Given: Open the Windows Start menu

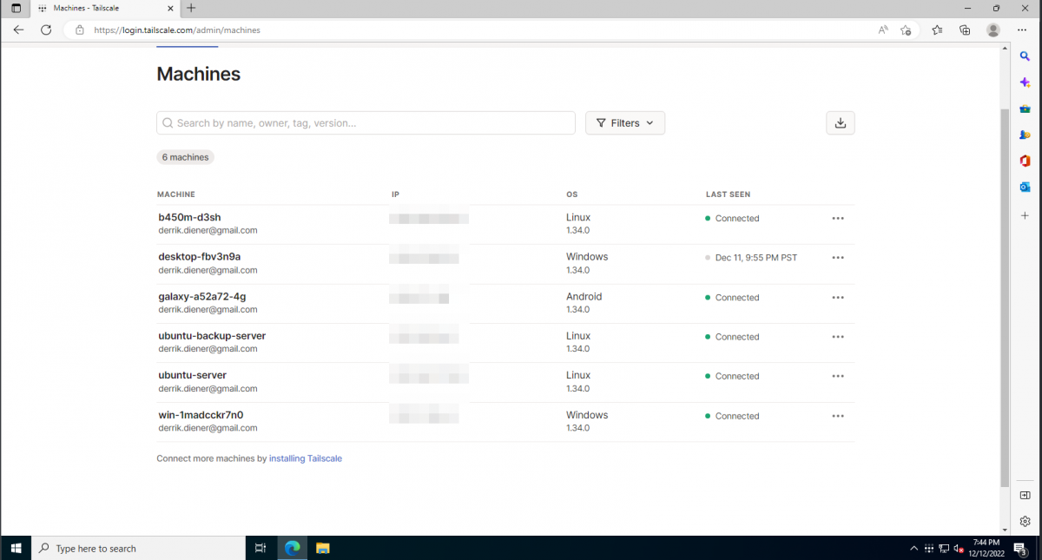Looking at the screenshot, I should click(16, 548).
